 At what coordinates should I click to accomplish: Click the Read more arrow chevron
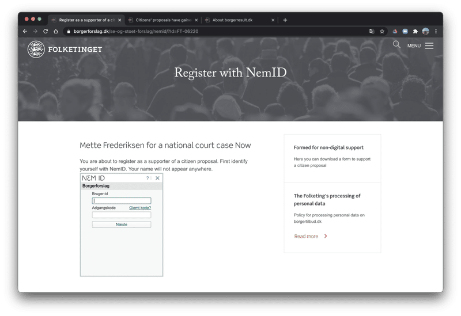[x=326, y=236]
